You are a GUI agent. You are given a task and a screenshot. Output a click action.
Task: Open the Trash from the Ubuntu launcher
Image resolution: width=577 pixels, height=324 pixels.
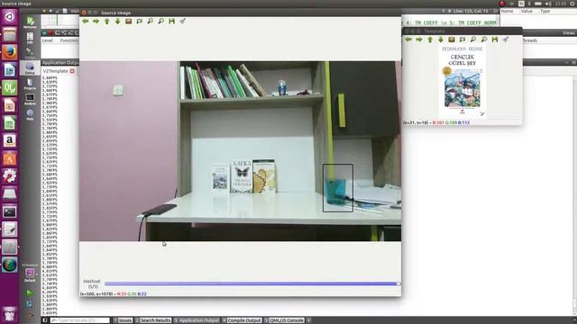pyautogui.click(x=10, y=314)
